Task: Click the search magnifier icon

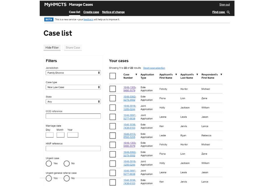Action: 228,12
